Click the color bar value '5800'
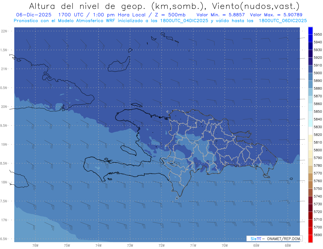 pos(318,150)
